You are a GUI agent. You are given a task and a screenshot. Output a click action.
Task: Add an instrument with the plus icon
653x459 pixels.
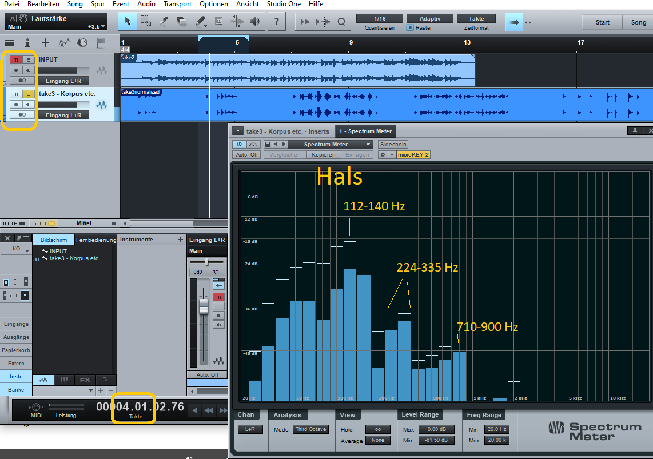180,240
